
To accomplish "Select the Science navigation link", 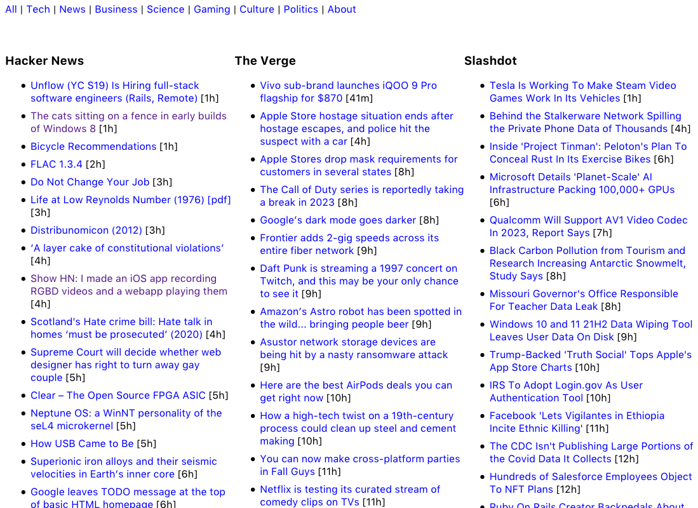I will [165, 10].
